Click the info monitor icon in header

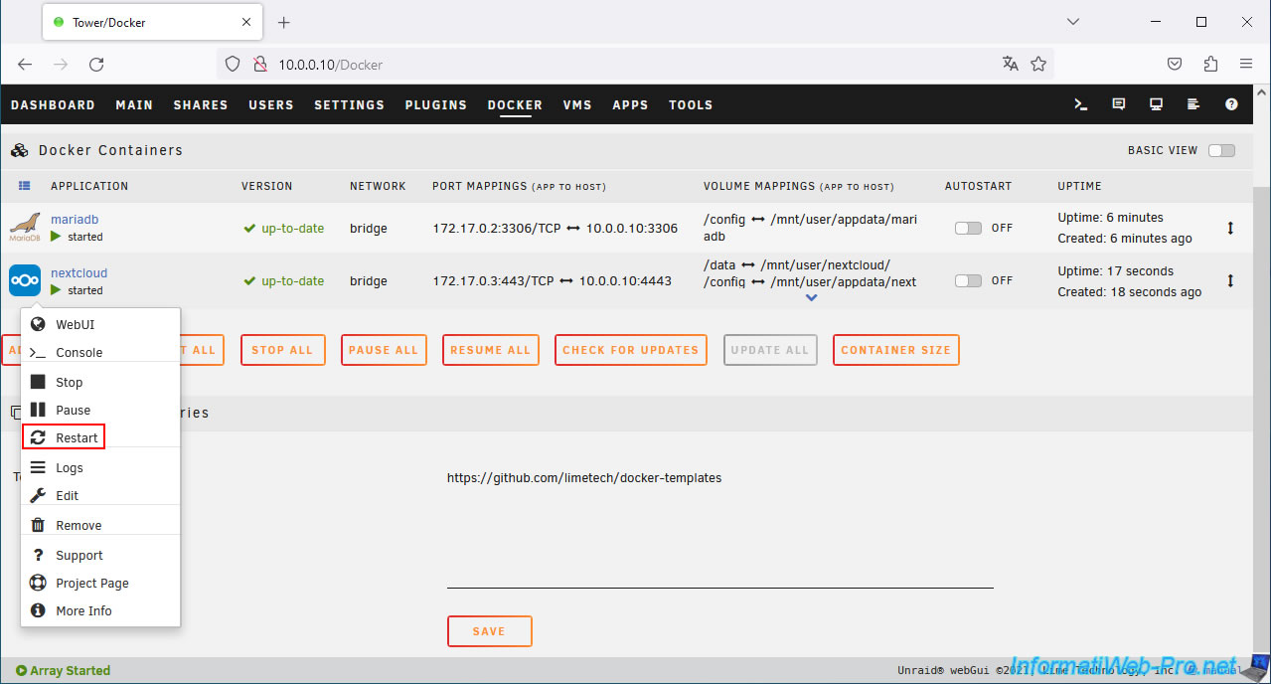[1156, 104]
